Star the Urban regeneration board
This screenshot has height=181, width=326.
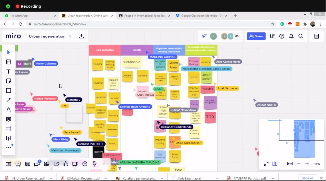70,36
